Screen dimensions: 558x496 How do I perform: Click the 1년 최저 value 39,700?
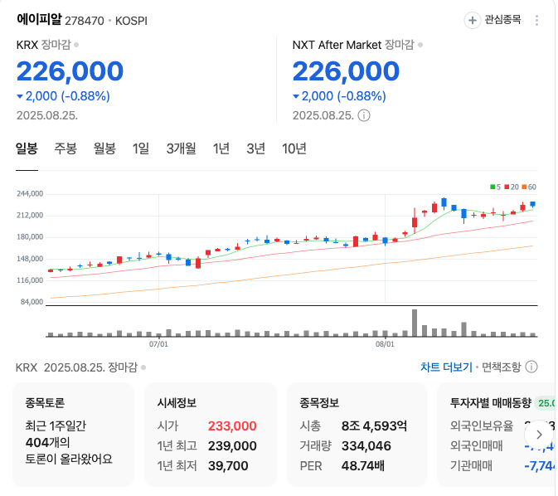tap(228, 466)
